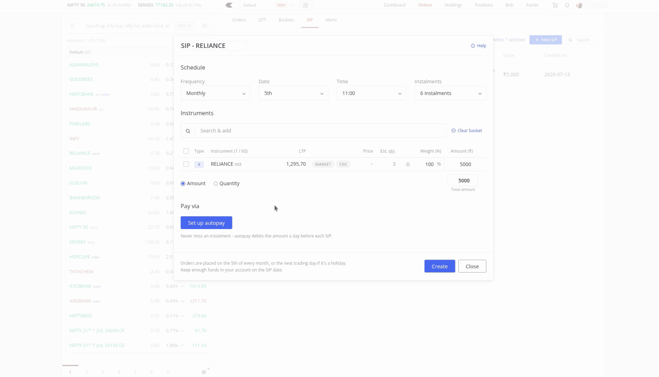Open the Time dropdown showing 11:00
This screenshot has height=377, width=659.
click(371, 93)
